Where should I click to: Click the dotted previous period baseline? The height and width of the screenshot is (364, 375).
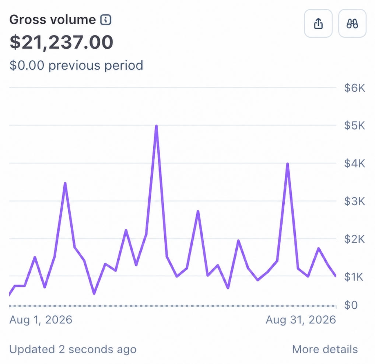click(x=173, y=306)
